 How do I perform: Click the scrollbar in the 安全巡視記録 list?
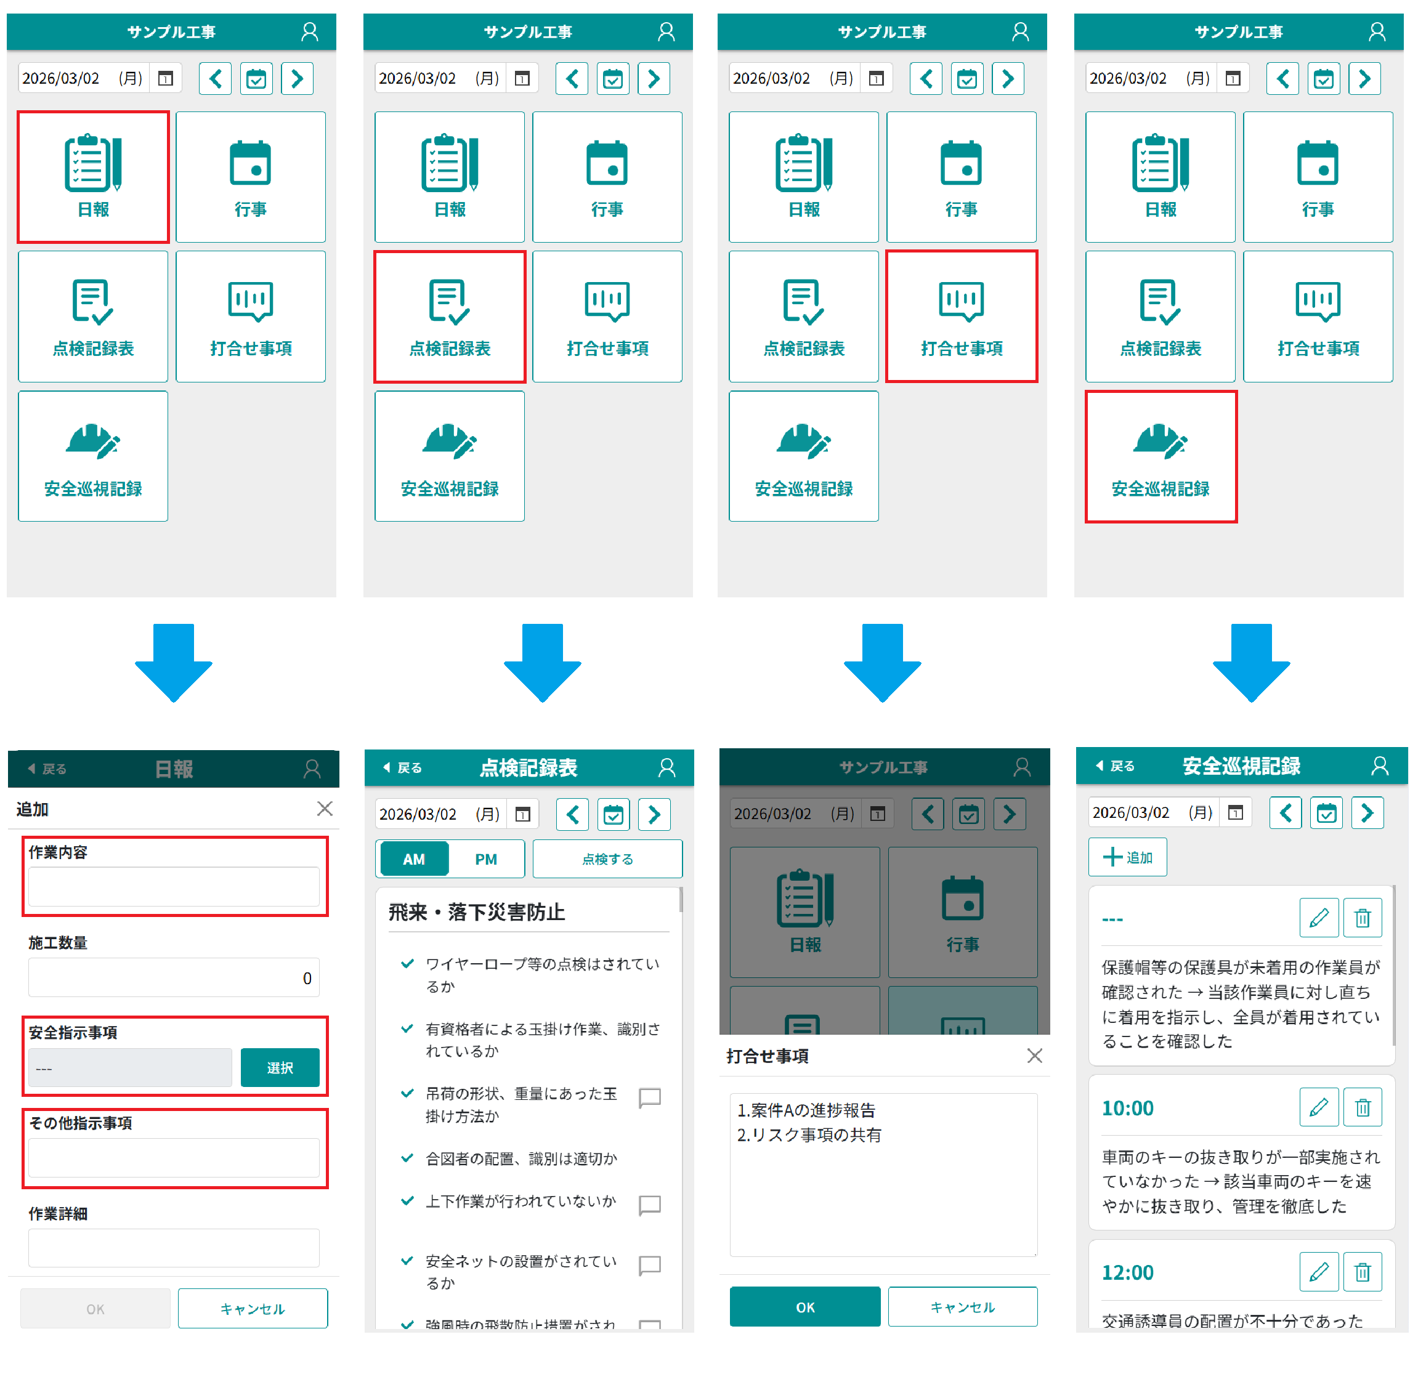click(x=1393, y=964)
